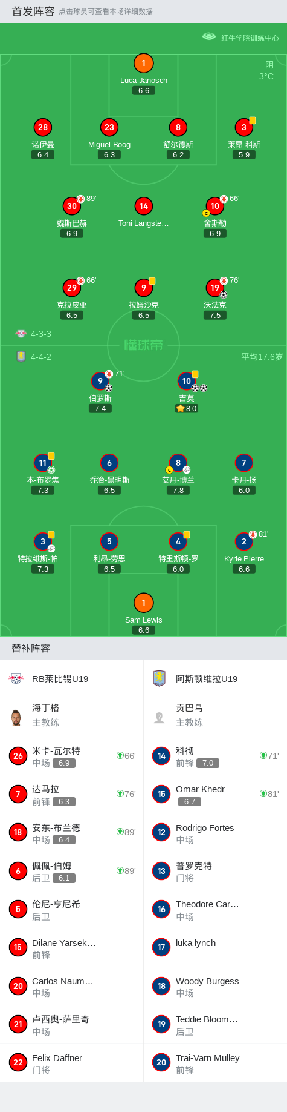Open goalkeeper Luca Janosch's number 1 badge
The height and width of the screenshot is (1112, 287).
pos(143,63)
